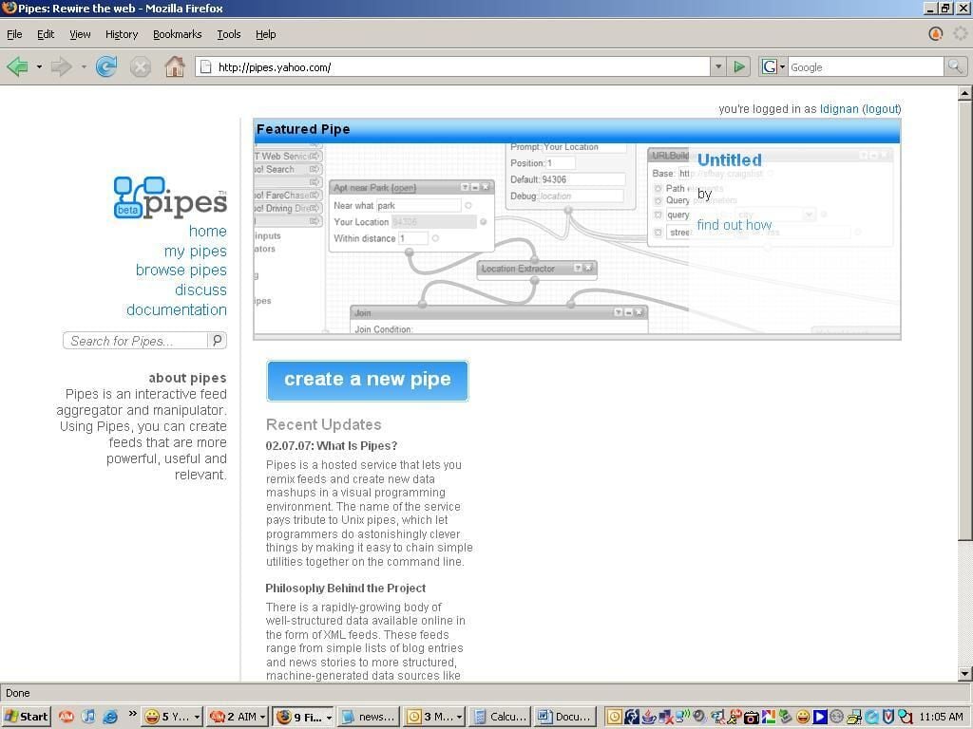Open the Back history dropdown arrow
Viewport: 973px width, 729px height.
click(x=38, y=67)
